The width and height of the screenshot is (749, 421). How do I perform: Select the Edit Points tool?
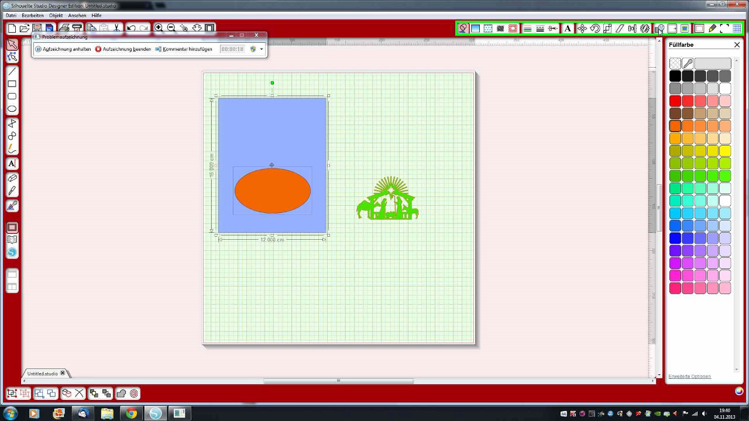12,57
